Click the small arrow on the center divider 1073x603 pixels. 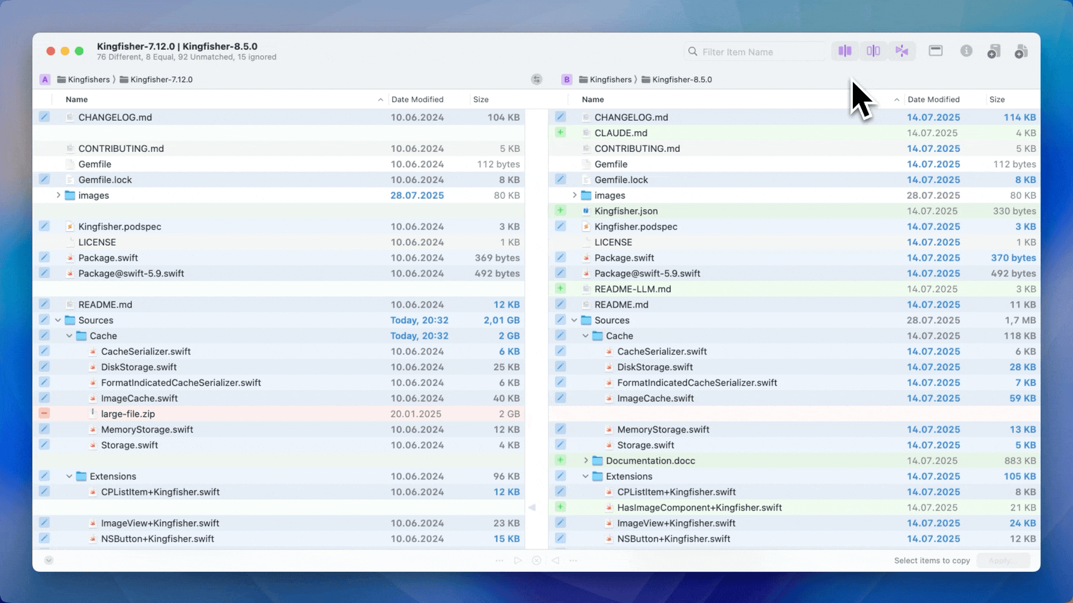532,507
